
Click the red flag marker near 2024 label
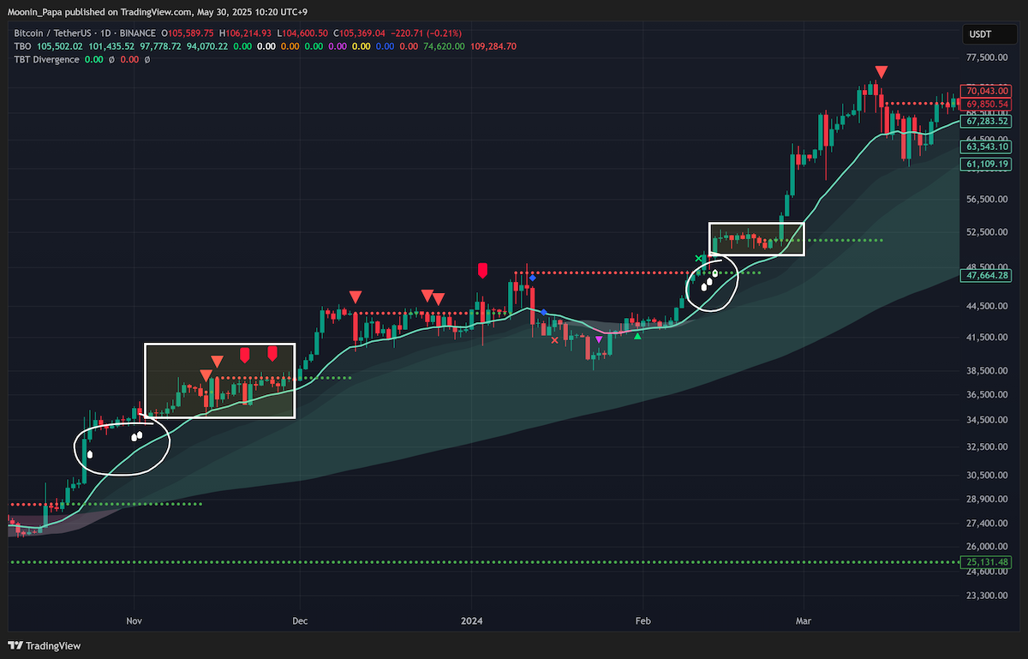[482, 271]
